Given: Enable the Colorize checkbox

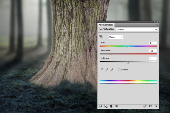Looking at the screenshot, I should point(119,70).
